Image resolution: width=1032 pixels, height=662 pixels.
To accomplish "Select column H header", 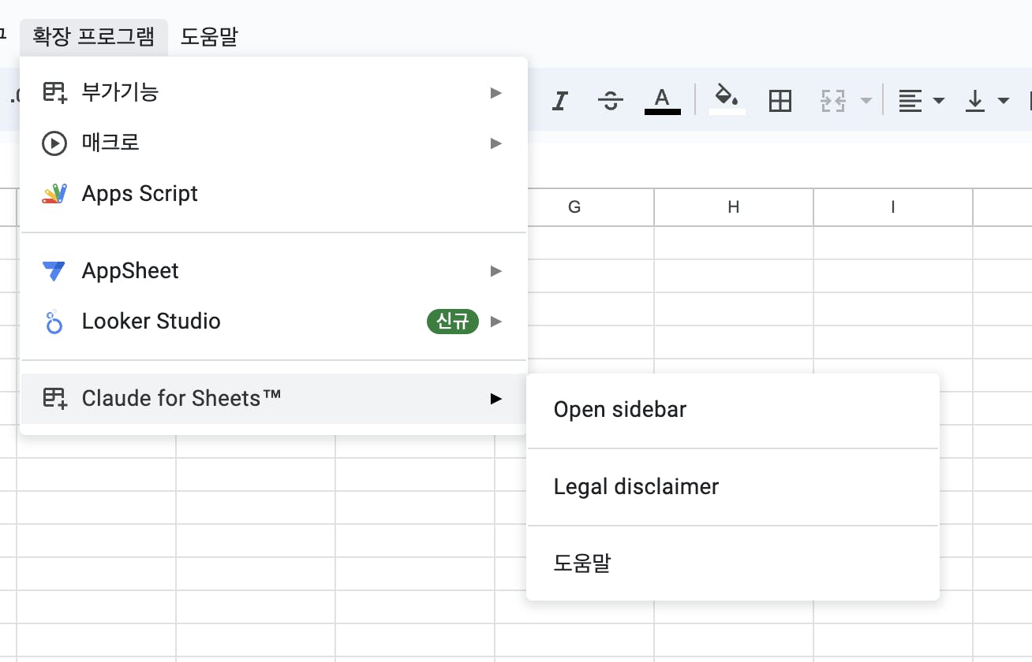I will 734,207.
